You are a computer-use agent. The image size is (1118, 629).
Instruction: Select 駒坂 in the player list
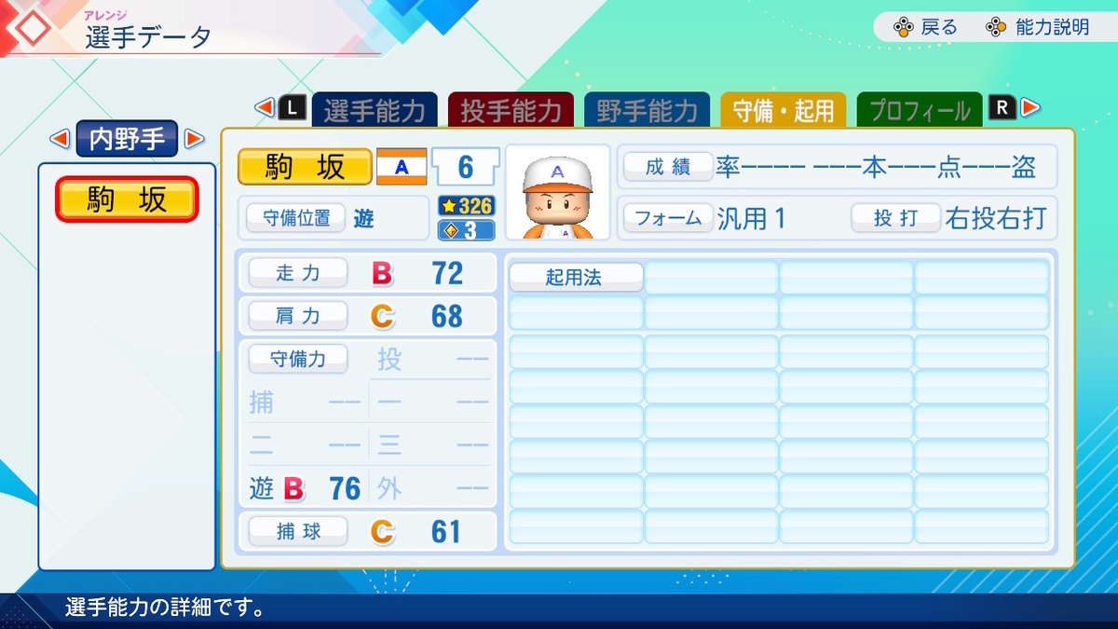point(127,199)
